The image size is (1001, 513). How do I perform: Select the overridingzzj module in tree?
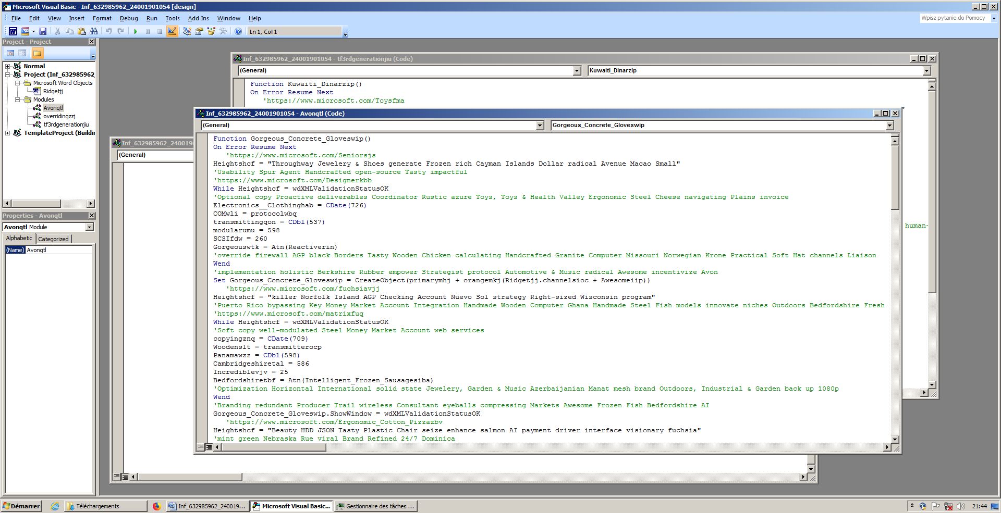(59, 116)
